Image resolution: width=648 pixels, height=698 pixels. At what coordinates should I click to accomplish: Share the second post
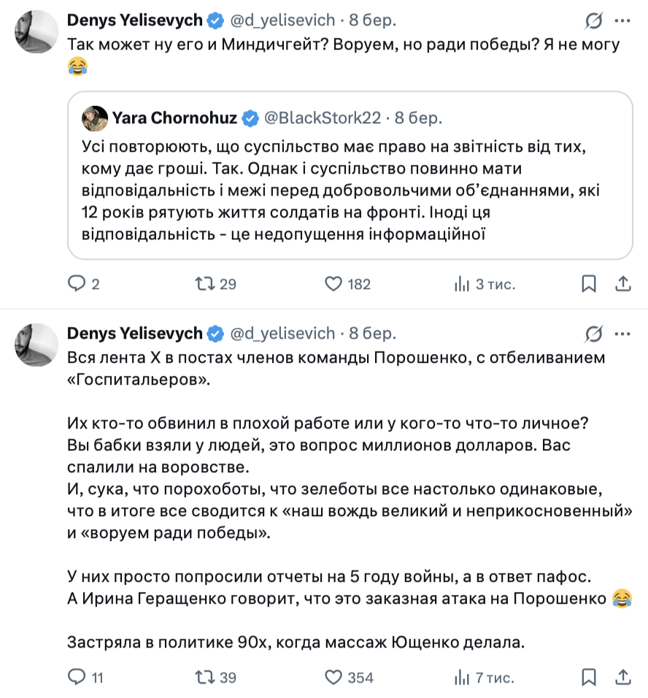622,678
